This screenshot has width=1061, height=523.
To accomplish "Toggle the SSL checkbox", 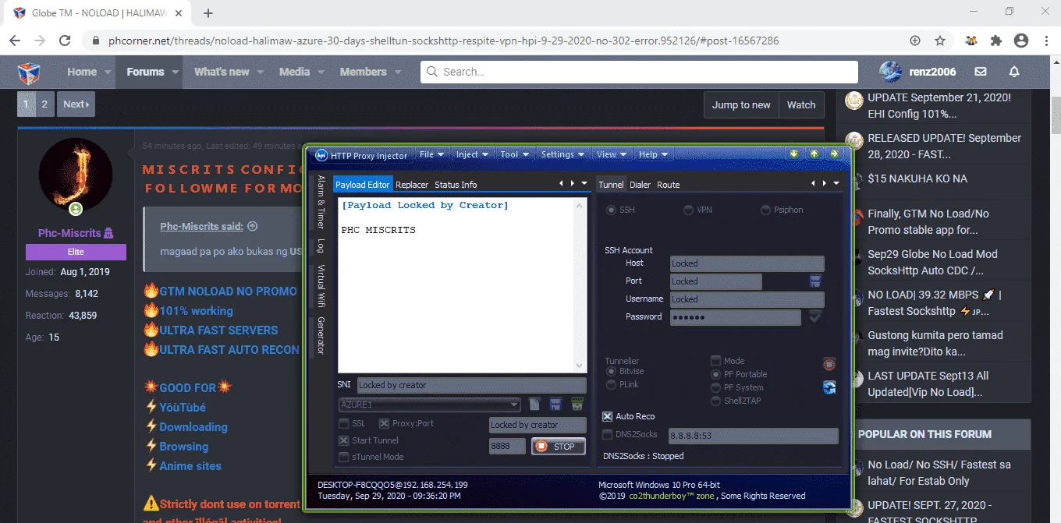I will [344, 424].
